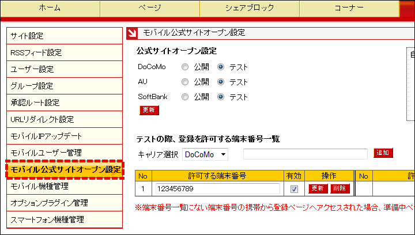Viewport: 415px width, 235px height.
Task: Click the 追加 button
Action: [383, 153]
